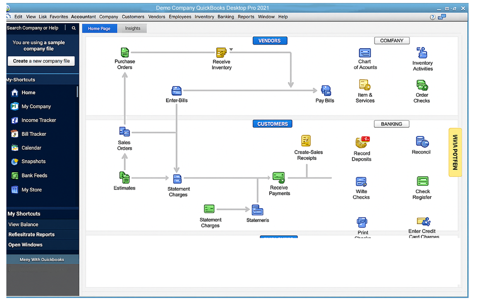Select the Purchase Orders icon
The height and width of the screenshot is (304, 486).
coord(125,53)
